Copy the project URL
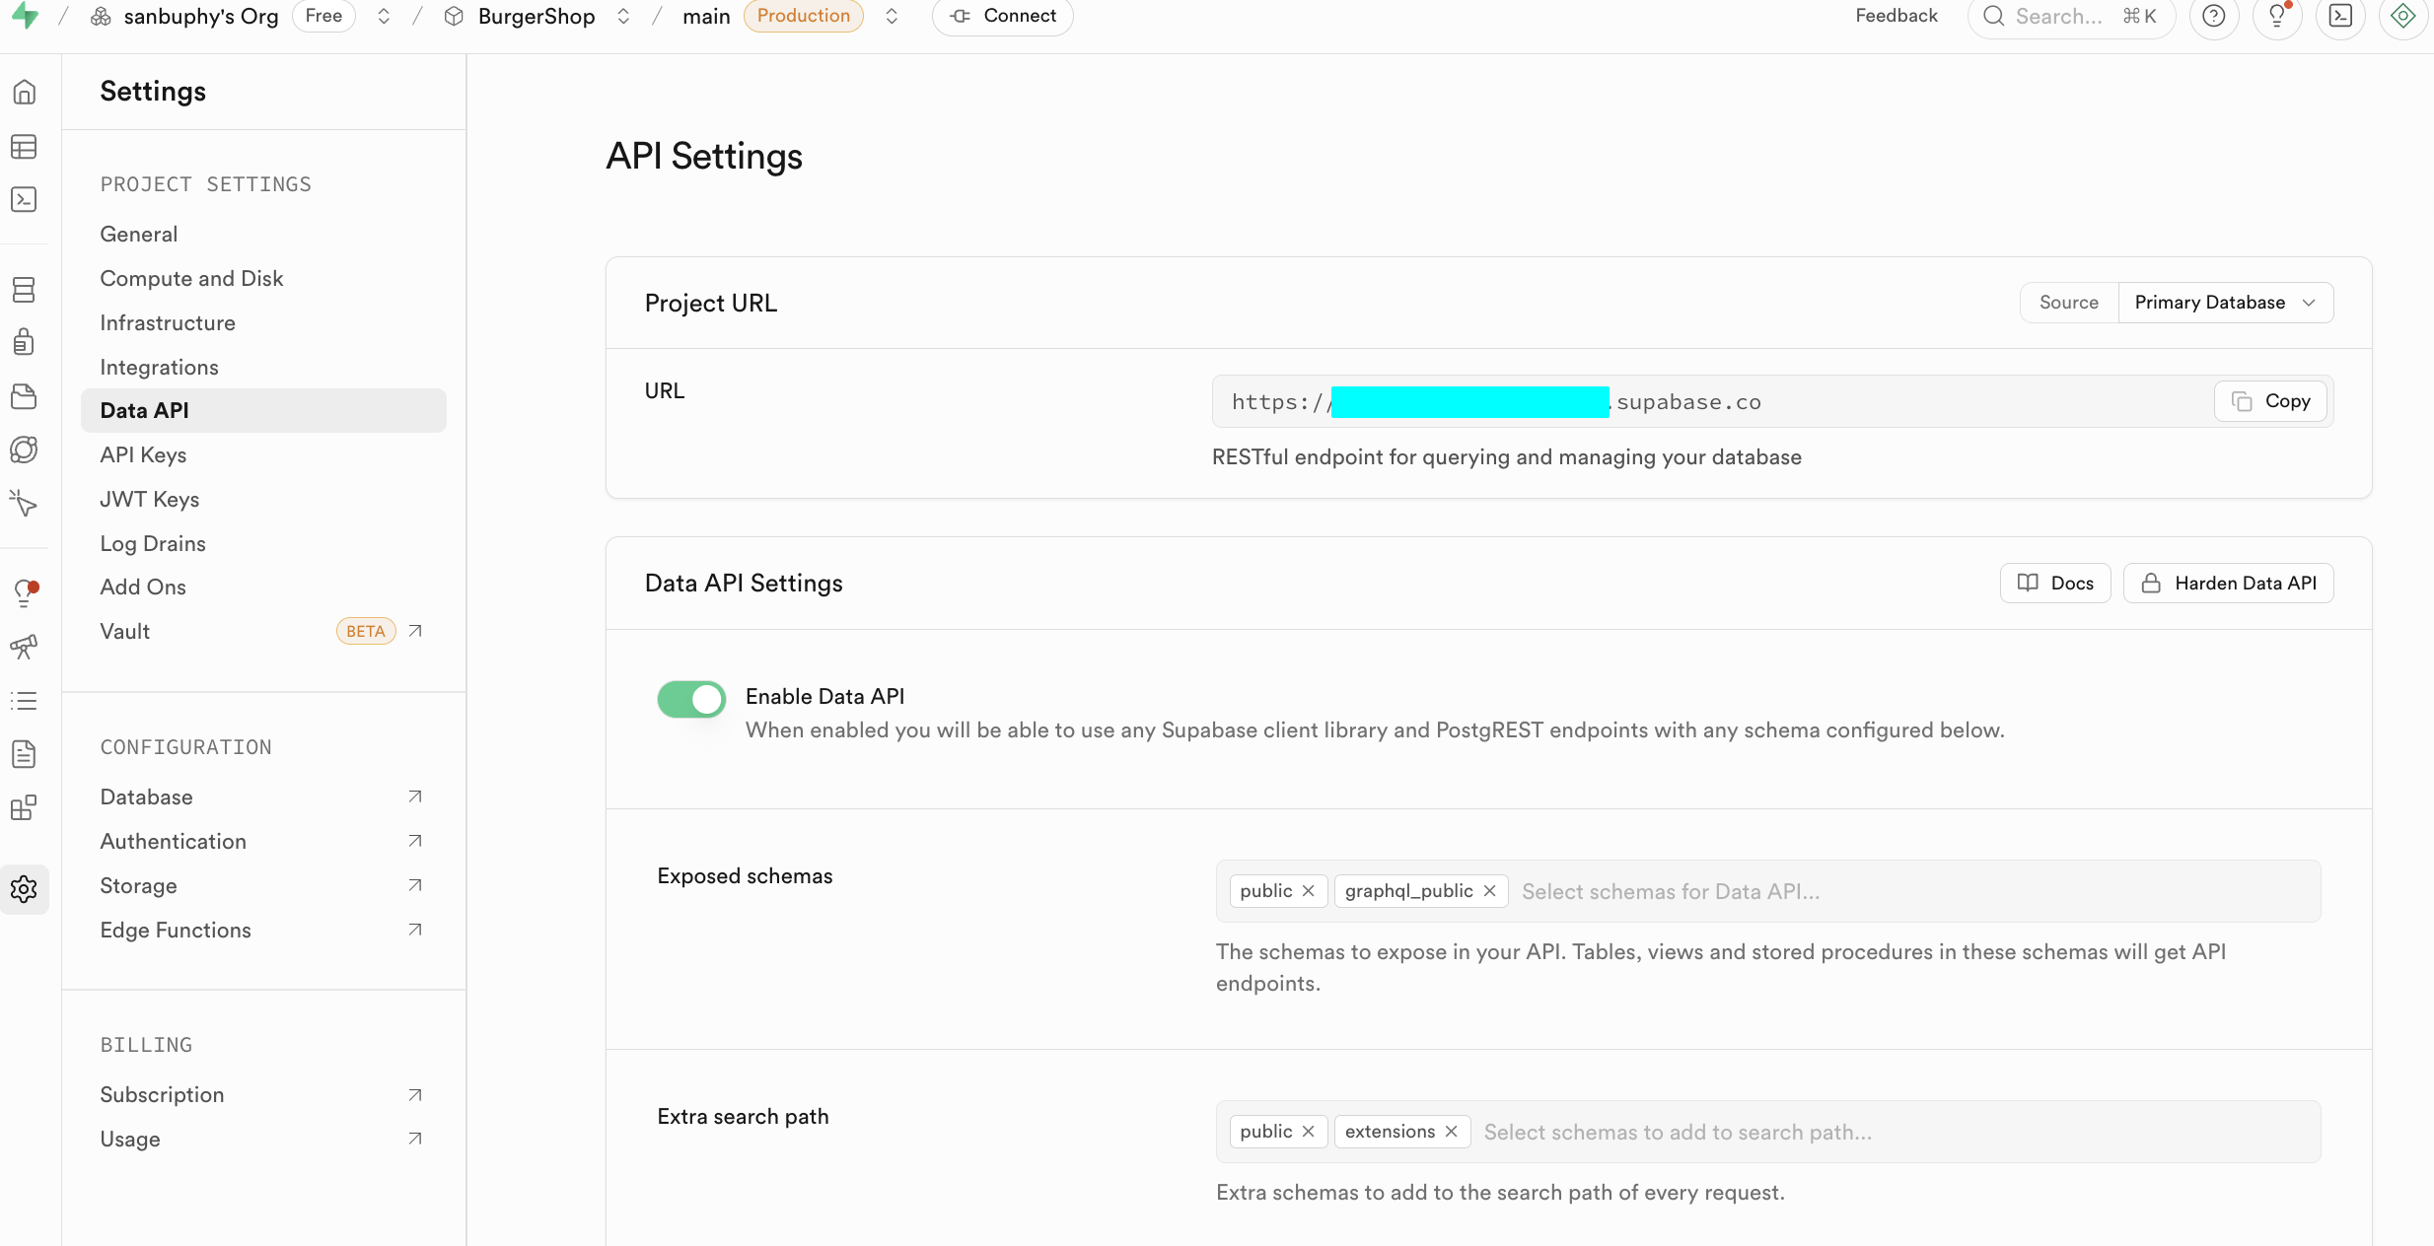 coord(2269,401)
